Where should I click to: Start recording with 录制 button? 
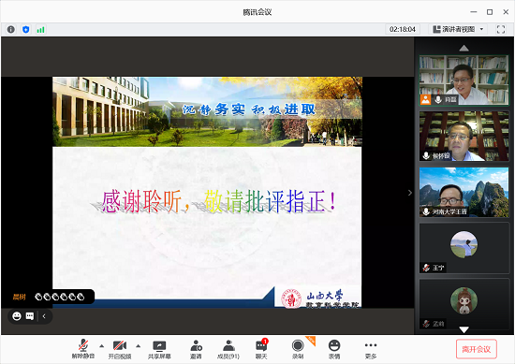(x=298, y=350)
